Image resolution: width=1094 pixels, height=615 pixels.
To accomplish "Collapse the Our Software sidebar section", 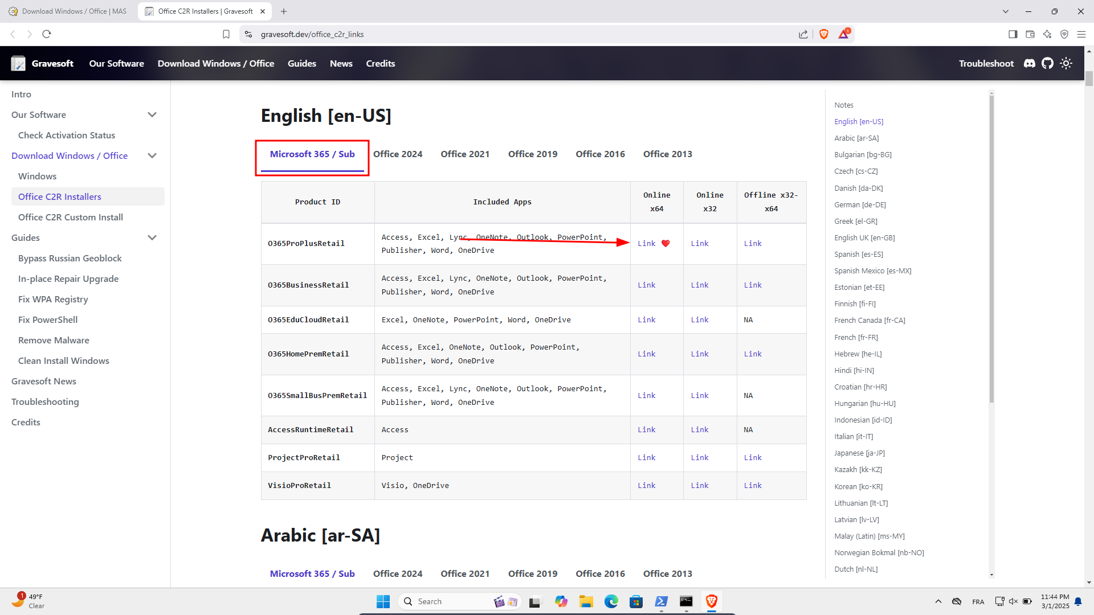I will click(x=152, y=114).
